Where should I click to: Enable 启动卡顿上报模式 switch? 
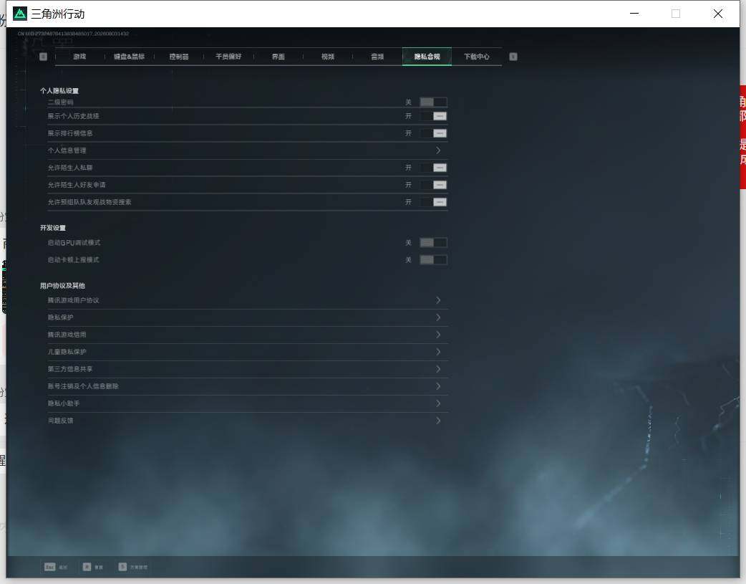(433, 259)
